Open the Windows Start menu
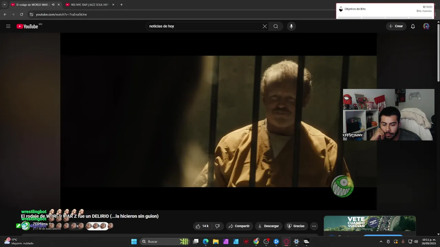Screen dimensions: 440x247 [x=134, y=242]
